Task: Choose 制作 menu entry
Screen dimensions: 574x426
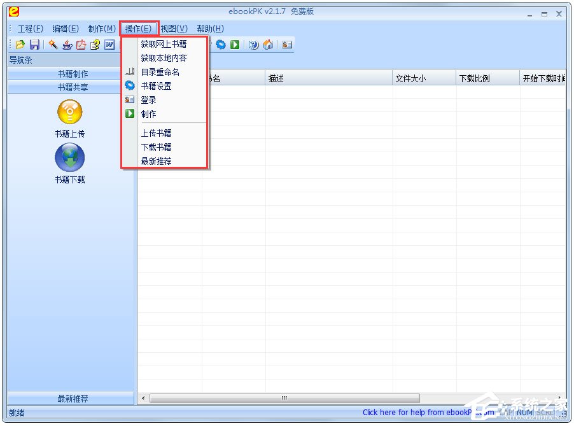Action: [x=164, y=114]
